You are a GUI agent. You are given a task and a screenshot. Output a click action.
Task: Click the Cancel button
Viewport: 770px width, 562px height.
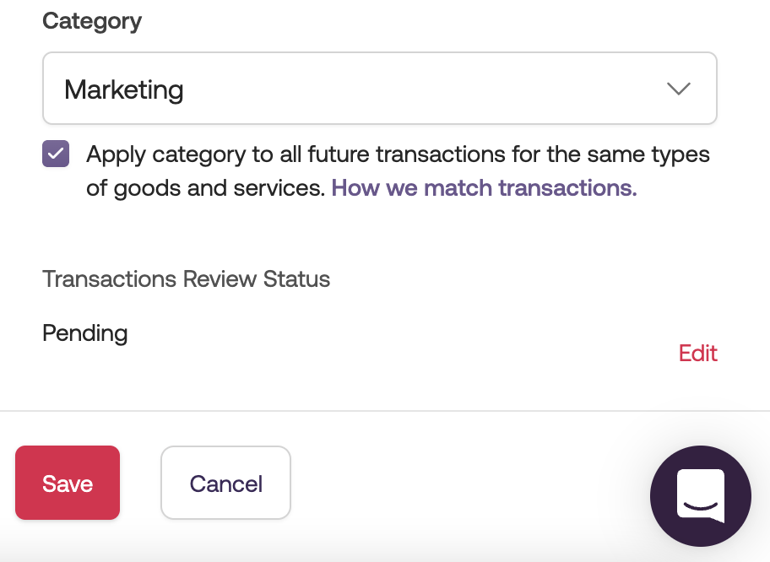point(225,483)
